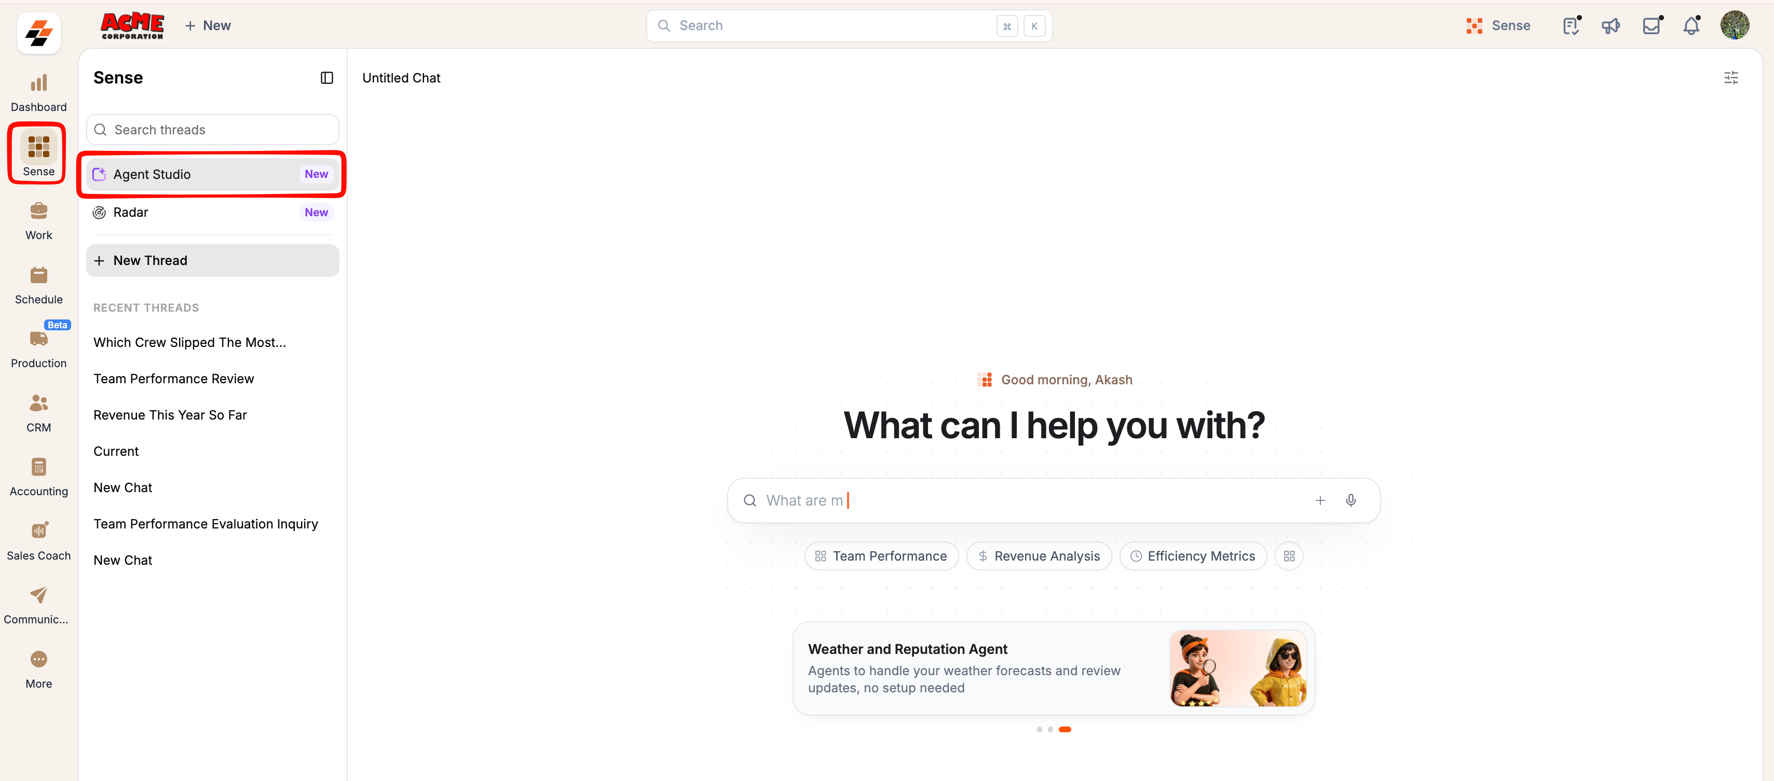The width and height of the screenshot is (1774, 781).
Task: Click the 'Untitled Chat' title
Action: 401,78
